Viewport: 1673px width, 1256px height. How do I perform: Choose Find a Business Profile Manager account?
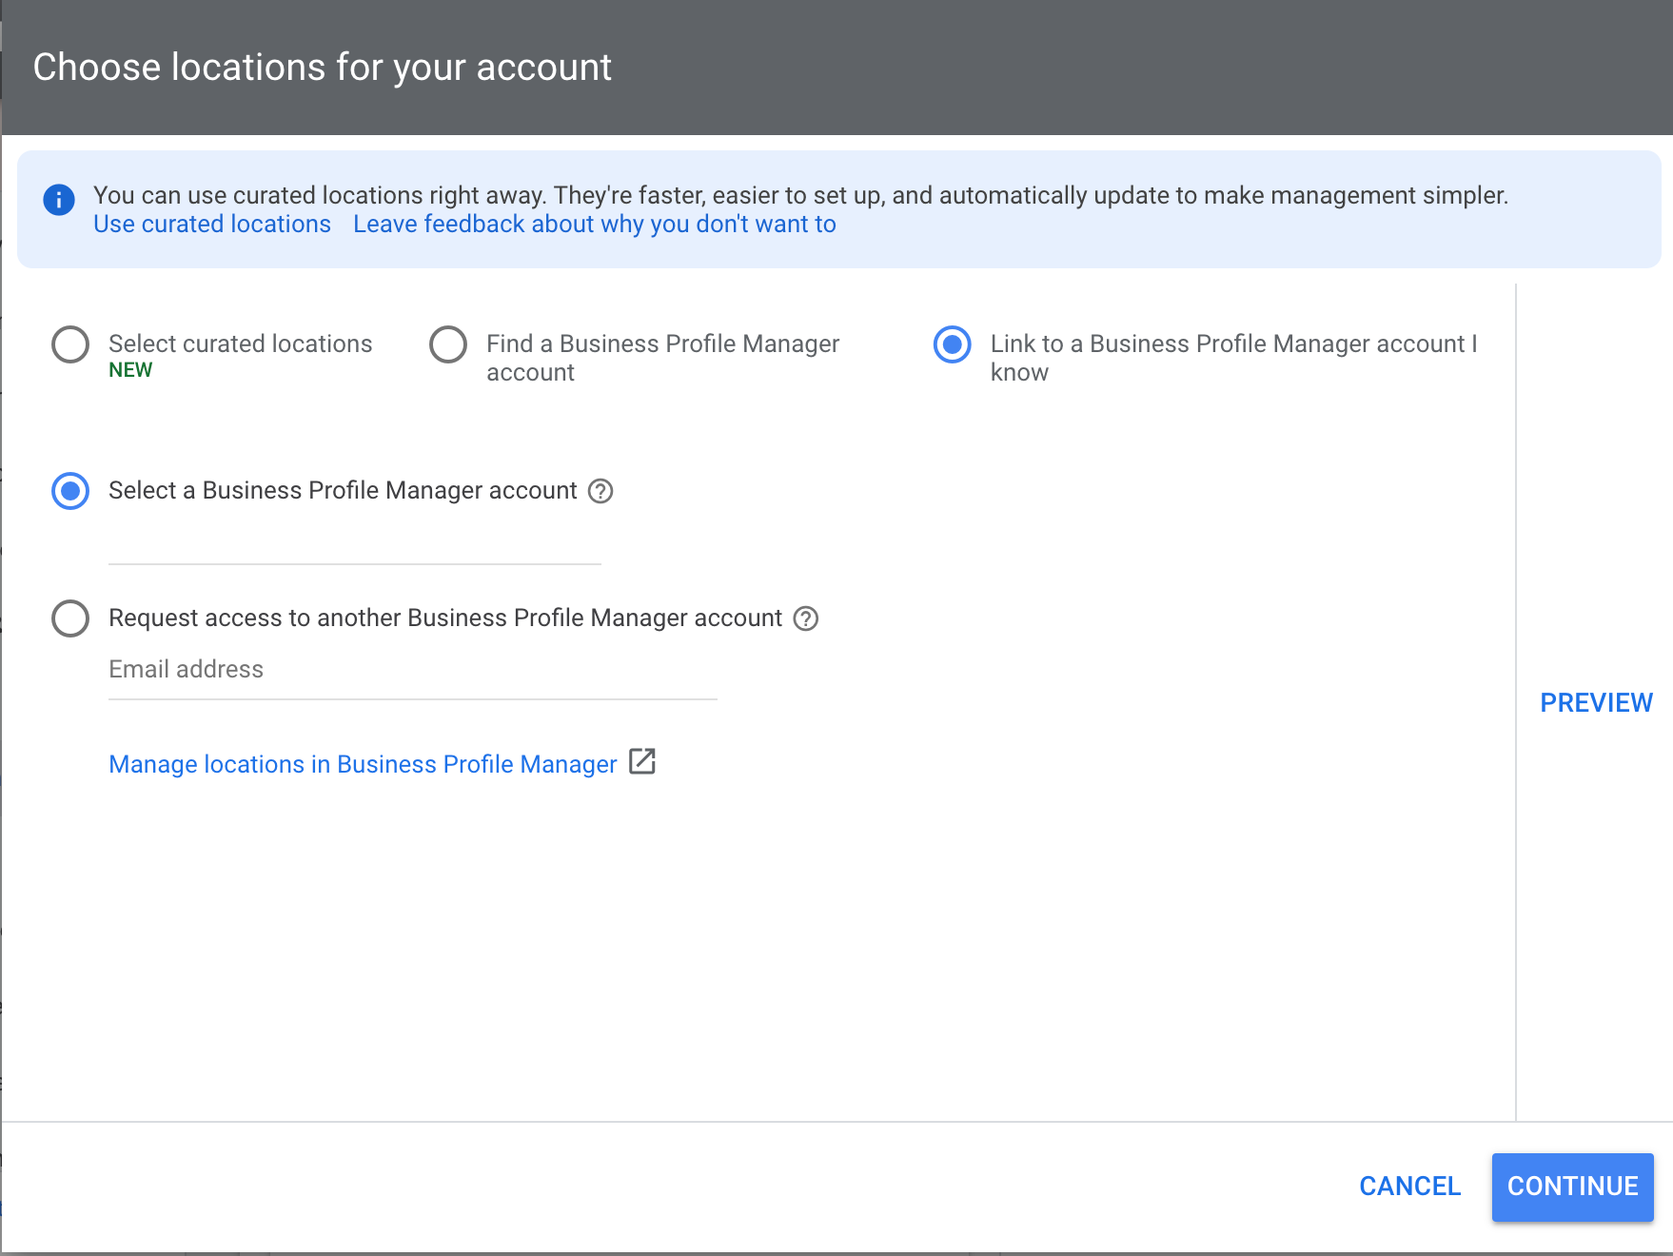(x=448, y=344)
